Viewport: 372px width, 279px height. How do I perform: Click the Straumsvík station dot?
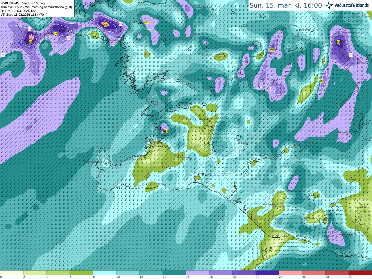point(145,158)
